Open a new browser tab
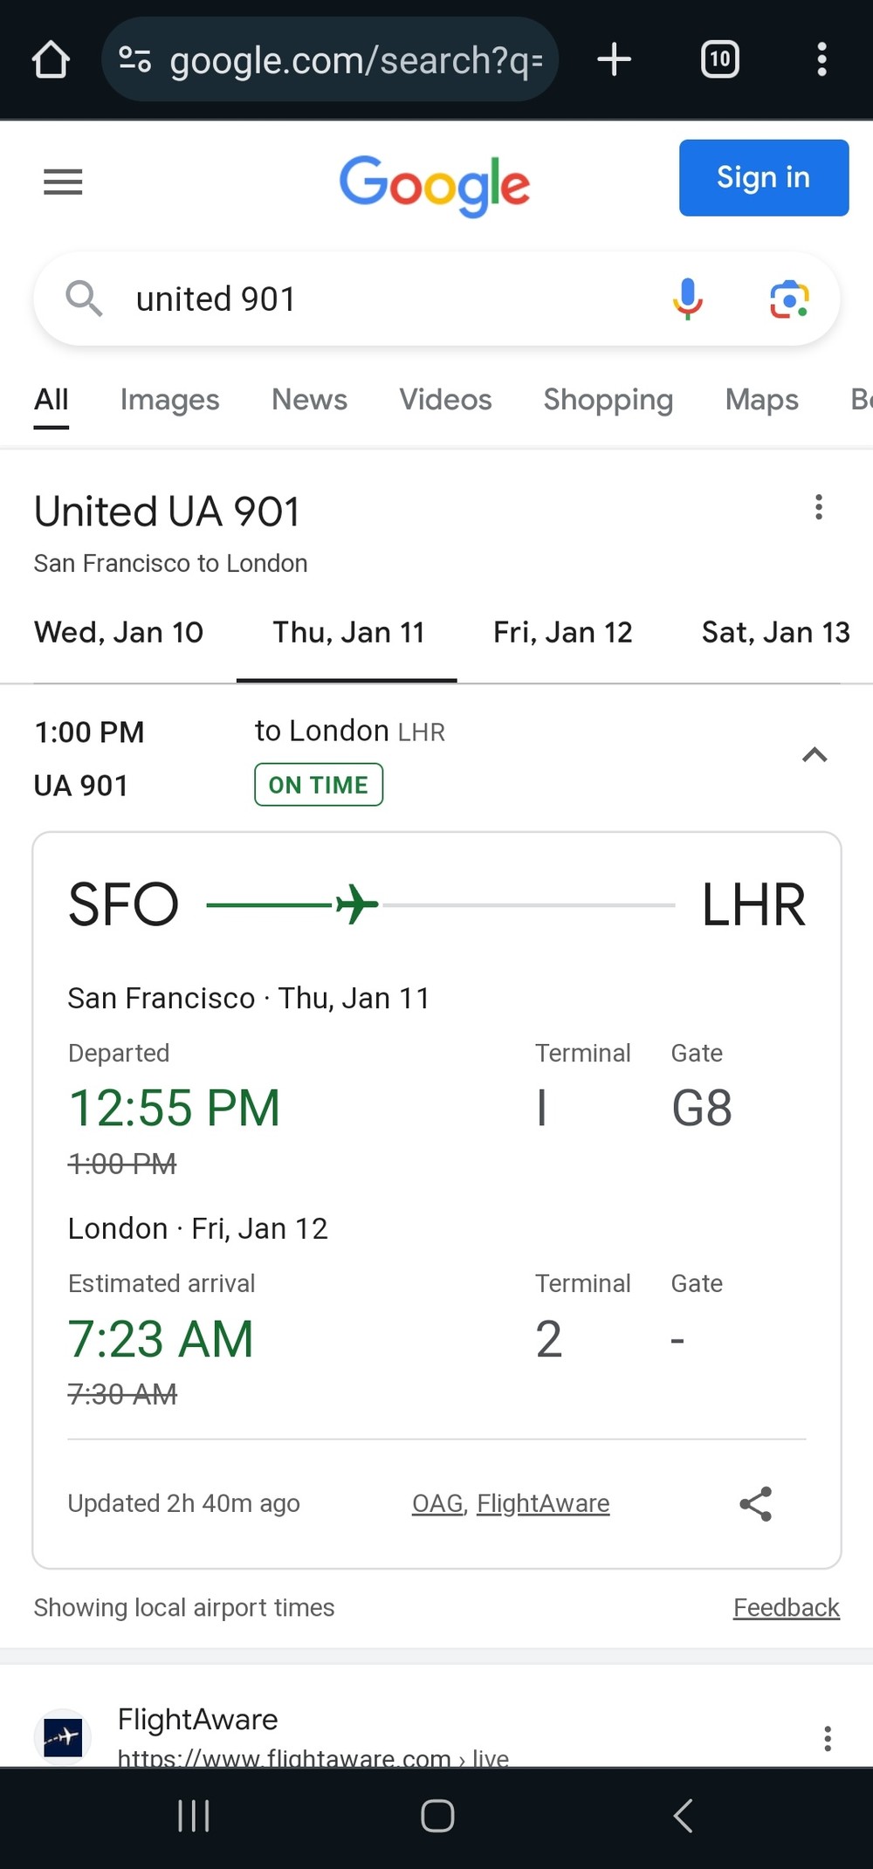 pos(615,59)
